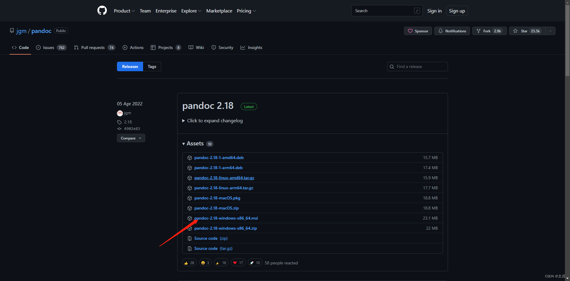Click the package icon for pandoc-2.18-1-arm64.deb
Image resolution: width=570 pixels, height=281 pixels.
pos(190,168)
